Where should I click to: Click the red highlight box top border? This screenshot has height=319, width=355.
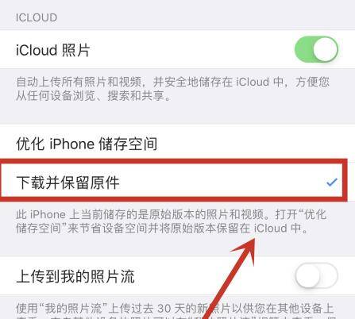173,161
